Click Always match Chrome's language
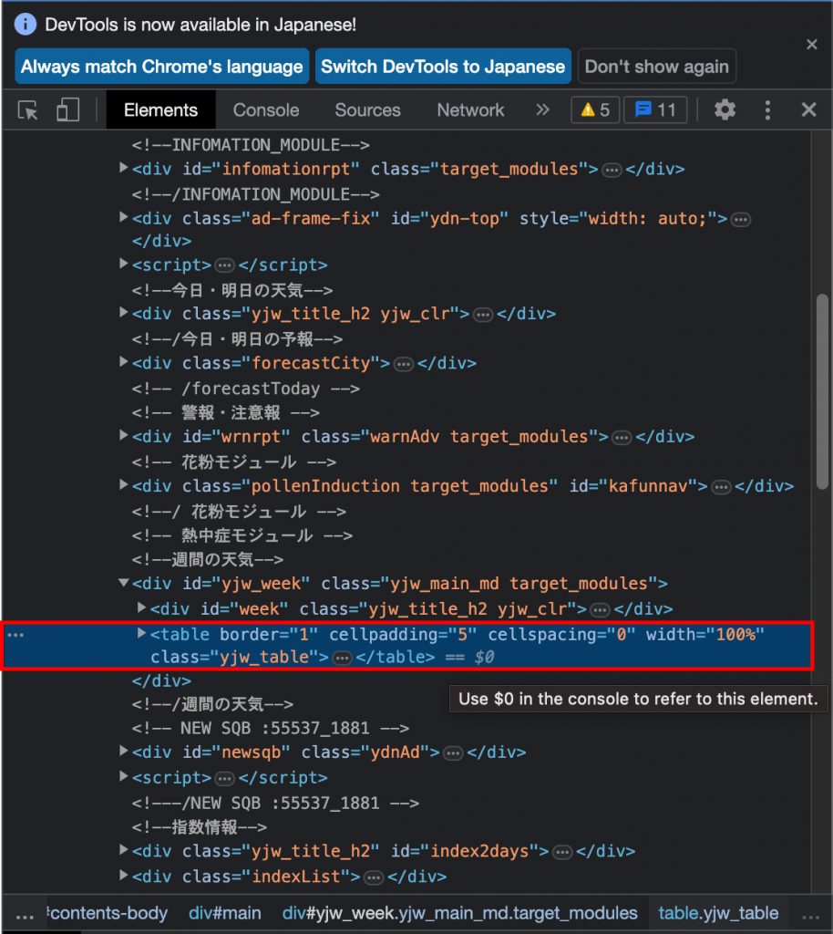Viewport: 833px width, 934px height. tap(161, 66)
